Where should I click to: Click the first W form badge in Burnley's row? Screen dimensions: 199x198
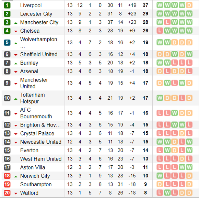[x=160, y=63]
